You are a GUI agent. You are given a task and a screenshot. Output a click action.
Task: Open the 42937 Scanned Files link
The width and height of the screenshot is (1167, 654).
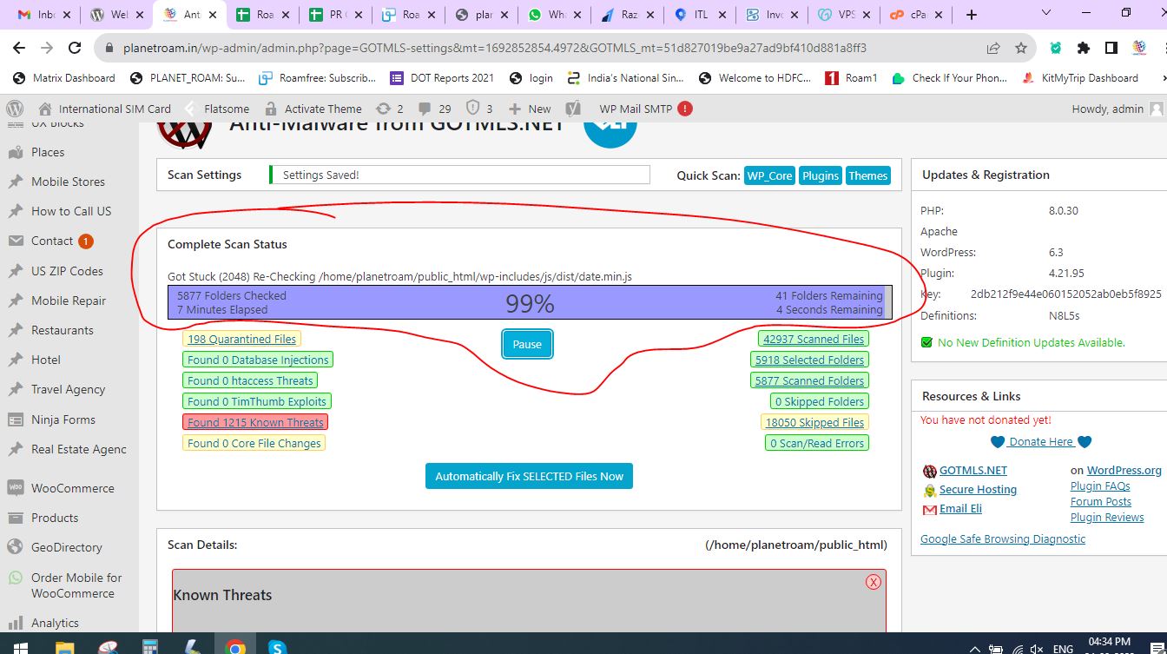coord(814,339)
